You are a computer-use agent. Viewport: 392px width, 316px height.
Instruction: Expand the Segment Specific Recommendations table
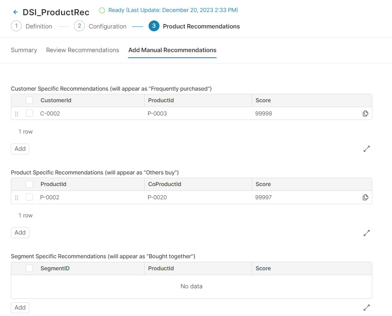[366, 308]
